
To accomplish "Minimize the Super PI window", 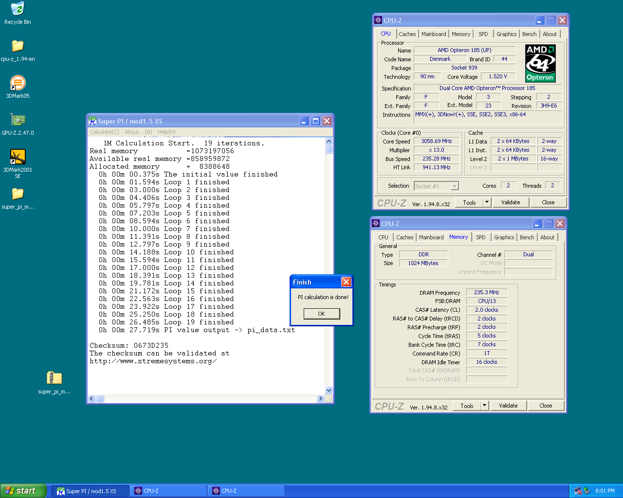I will click(x=304, y=121).
